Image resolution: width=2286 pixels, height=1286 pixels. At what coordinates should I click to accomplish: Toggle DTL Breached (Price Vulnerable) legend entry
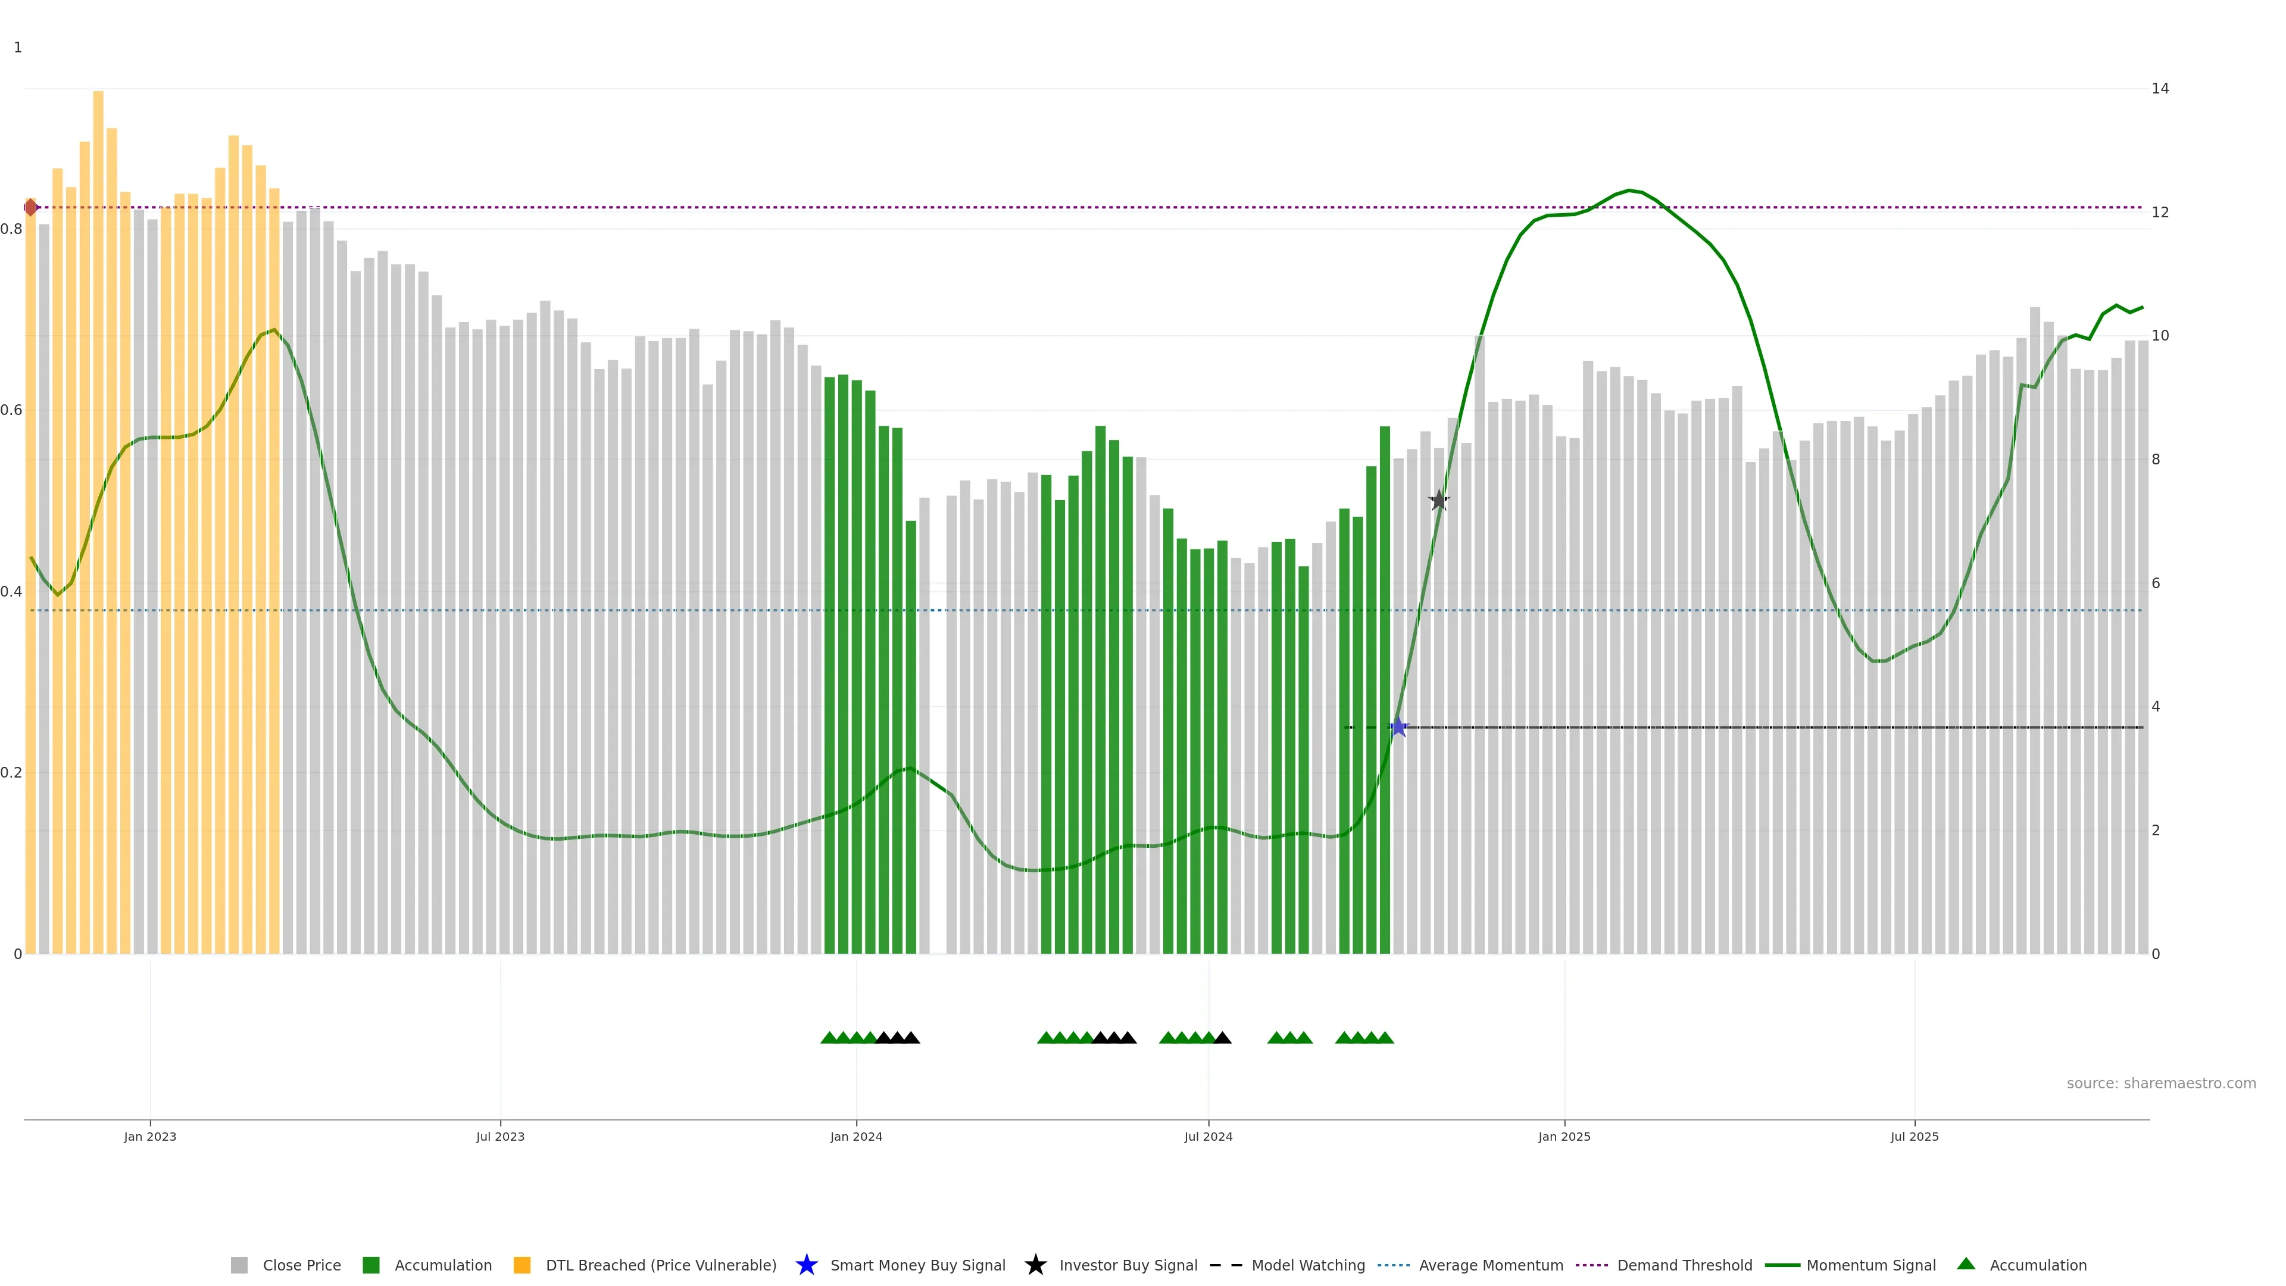[660, 1265]
